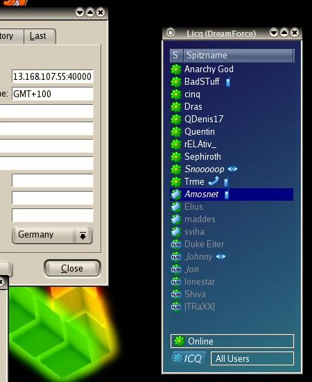Click the N/A icon beside |TRaXX|
The image size is (312, 382).
coord(176,307)
